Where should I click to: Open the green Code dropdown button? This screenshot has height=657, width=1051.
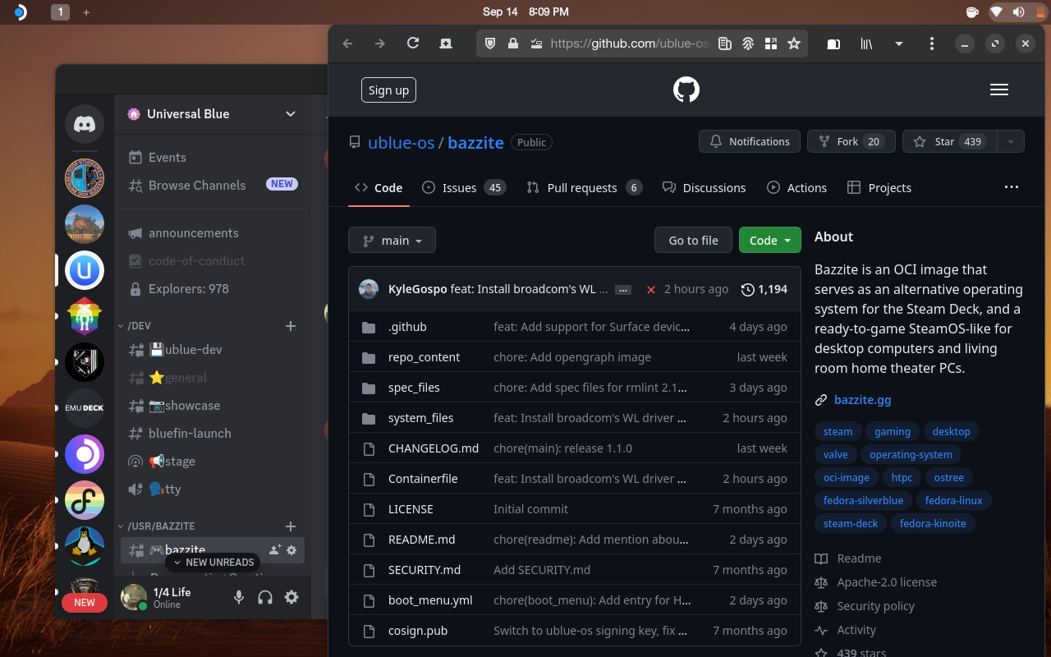coord(770,240)
